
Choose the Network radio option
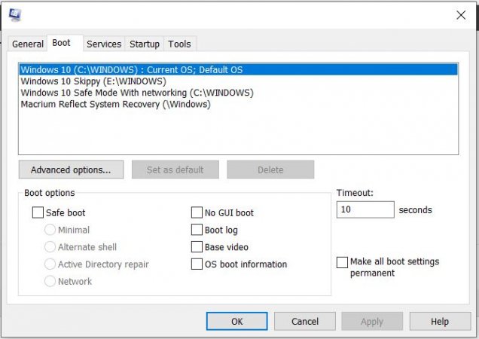pos(50,281)
